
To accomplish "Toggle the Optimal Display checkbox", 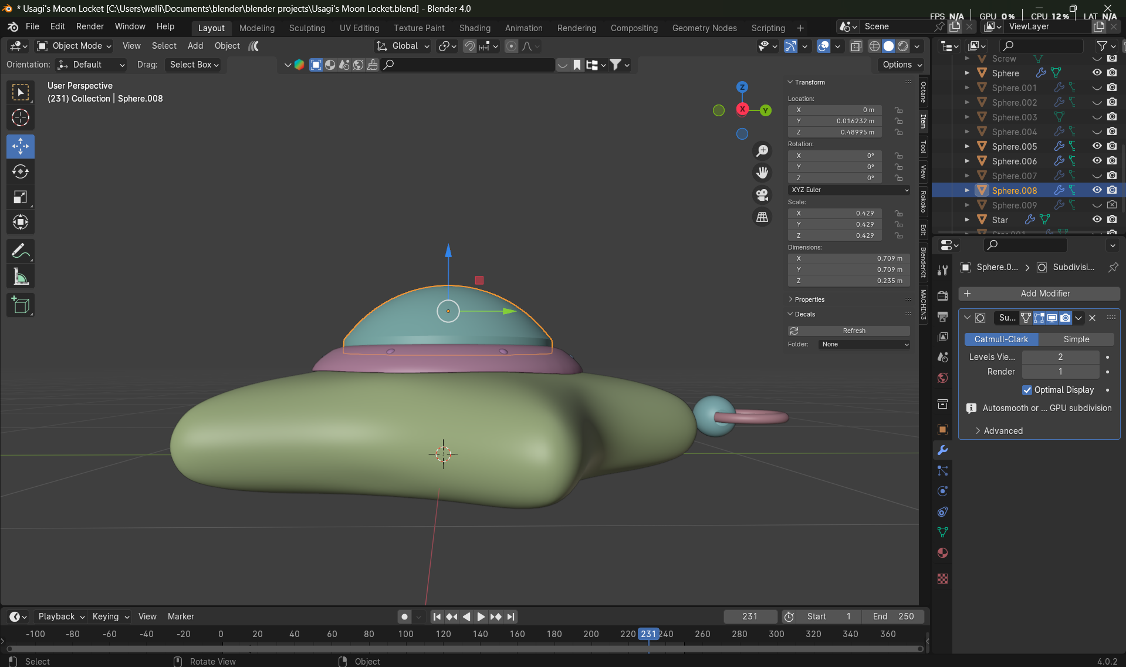I will coord(1027,390).
